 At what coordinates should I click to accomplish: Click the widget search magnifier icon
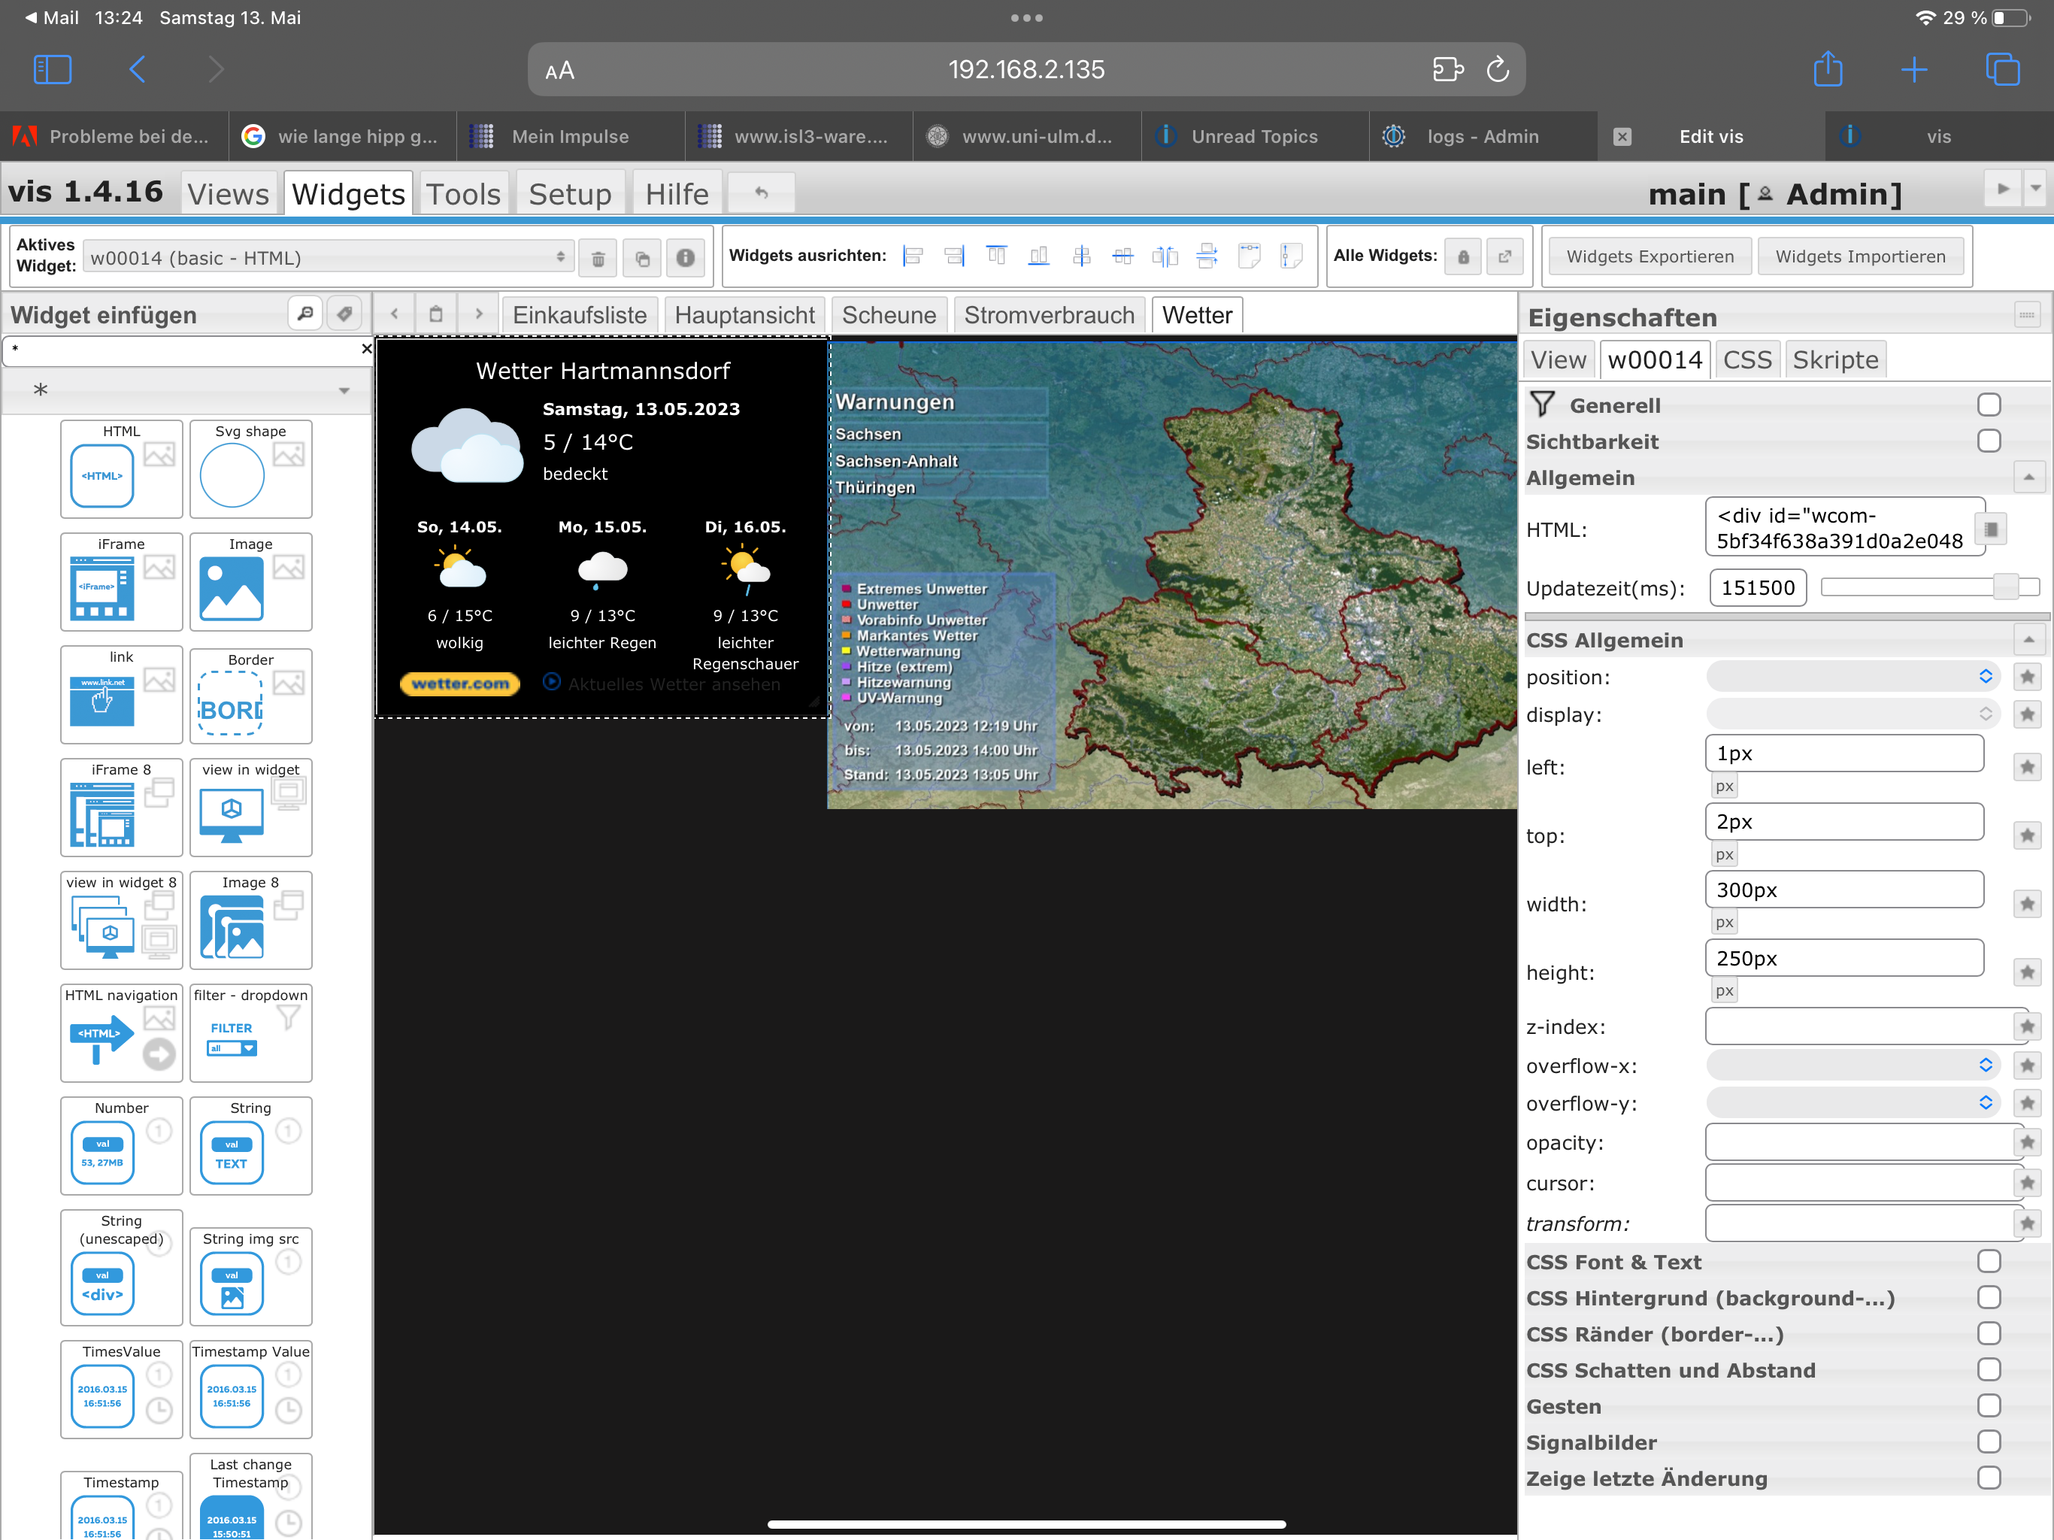(x=305, y=314)
